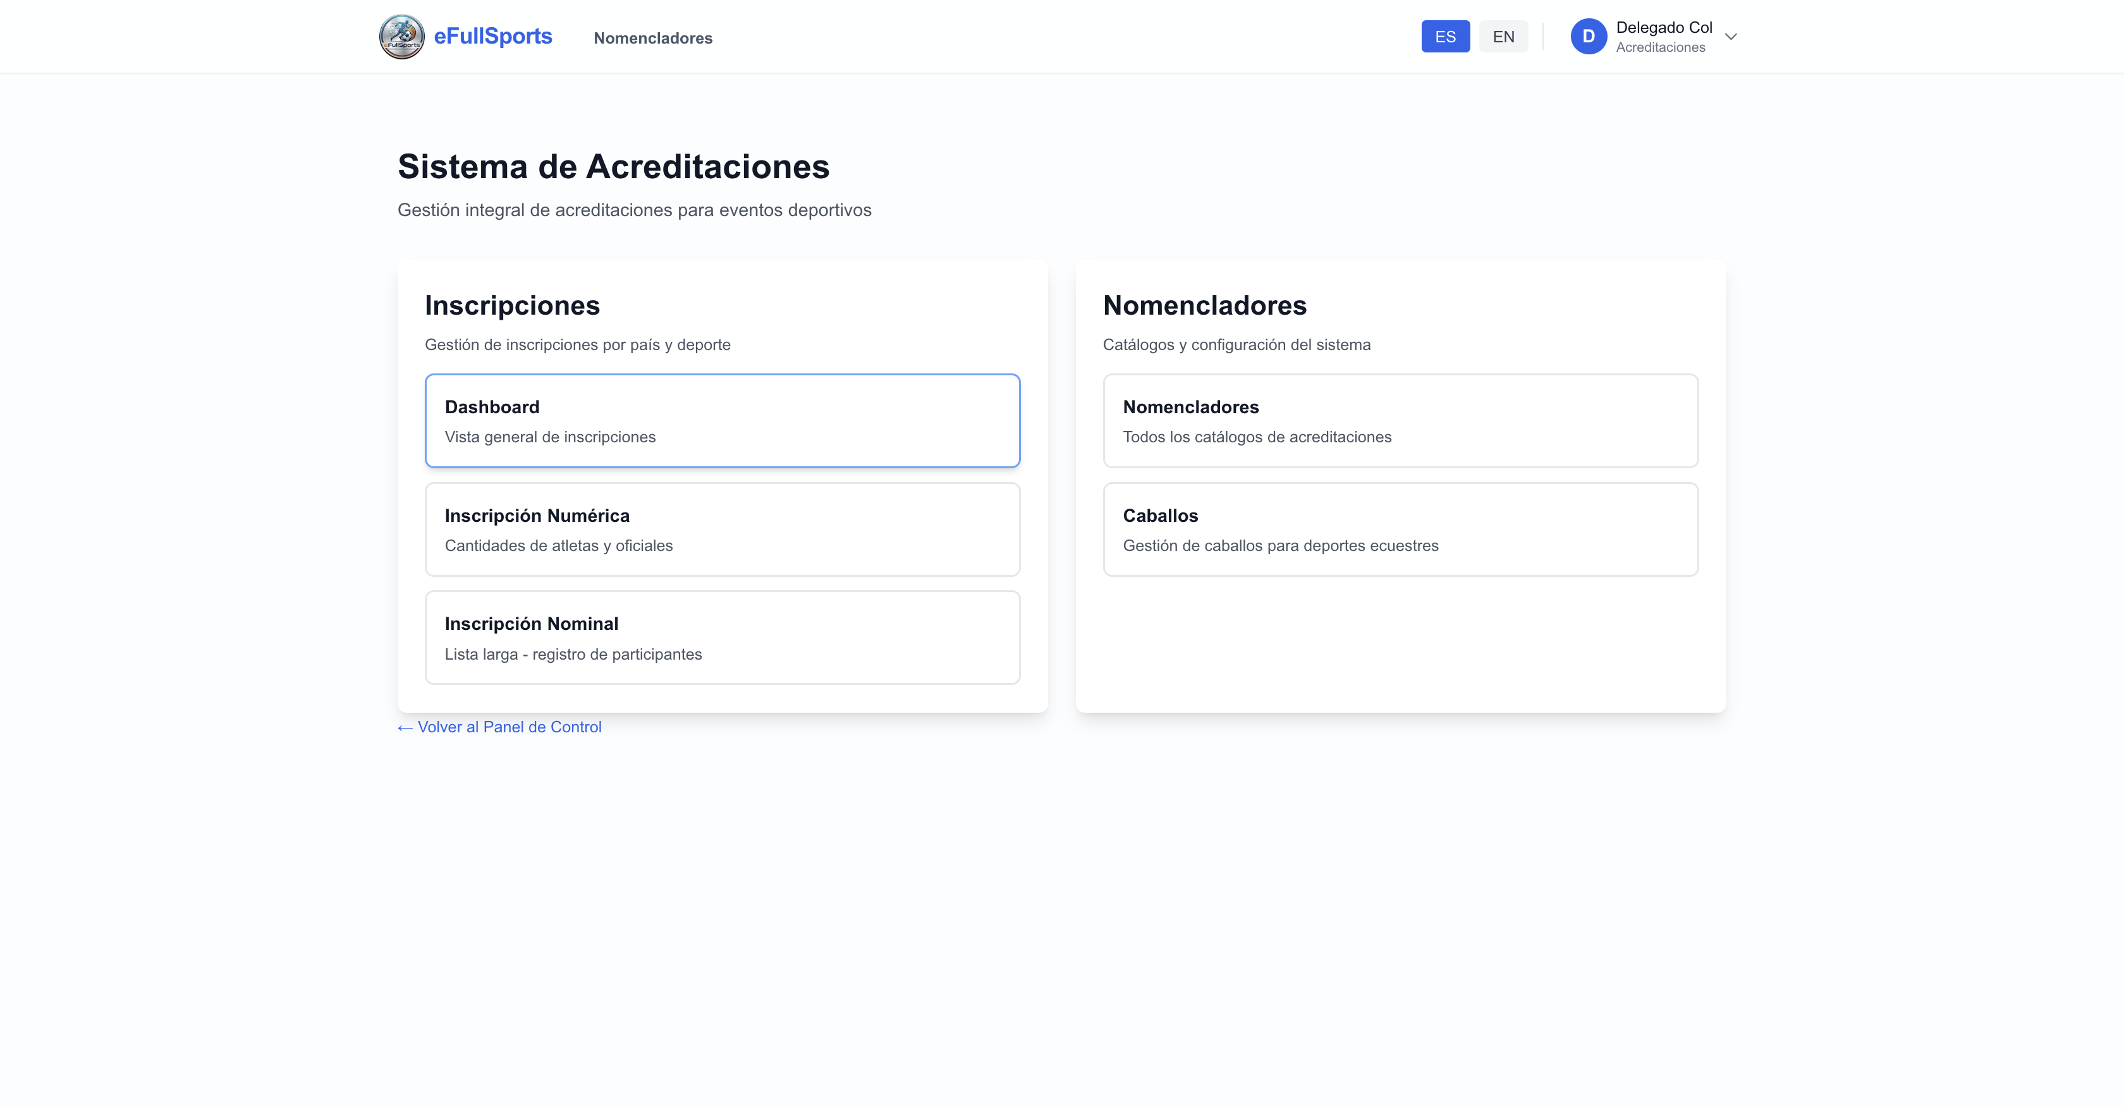Click the eFullSports round logo icon
The height and width of the screenshot is (1107, 2124).
tap(401, 36)
